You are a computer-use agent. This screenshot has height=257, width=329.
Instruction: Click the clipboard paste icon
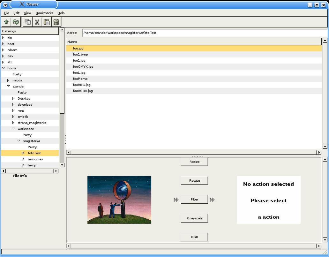pyautogui.click(x=47, y=22)
